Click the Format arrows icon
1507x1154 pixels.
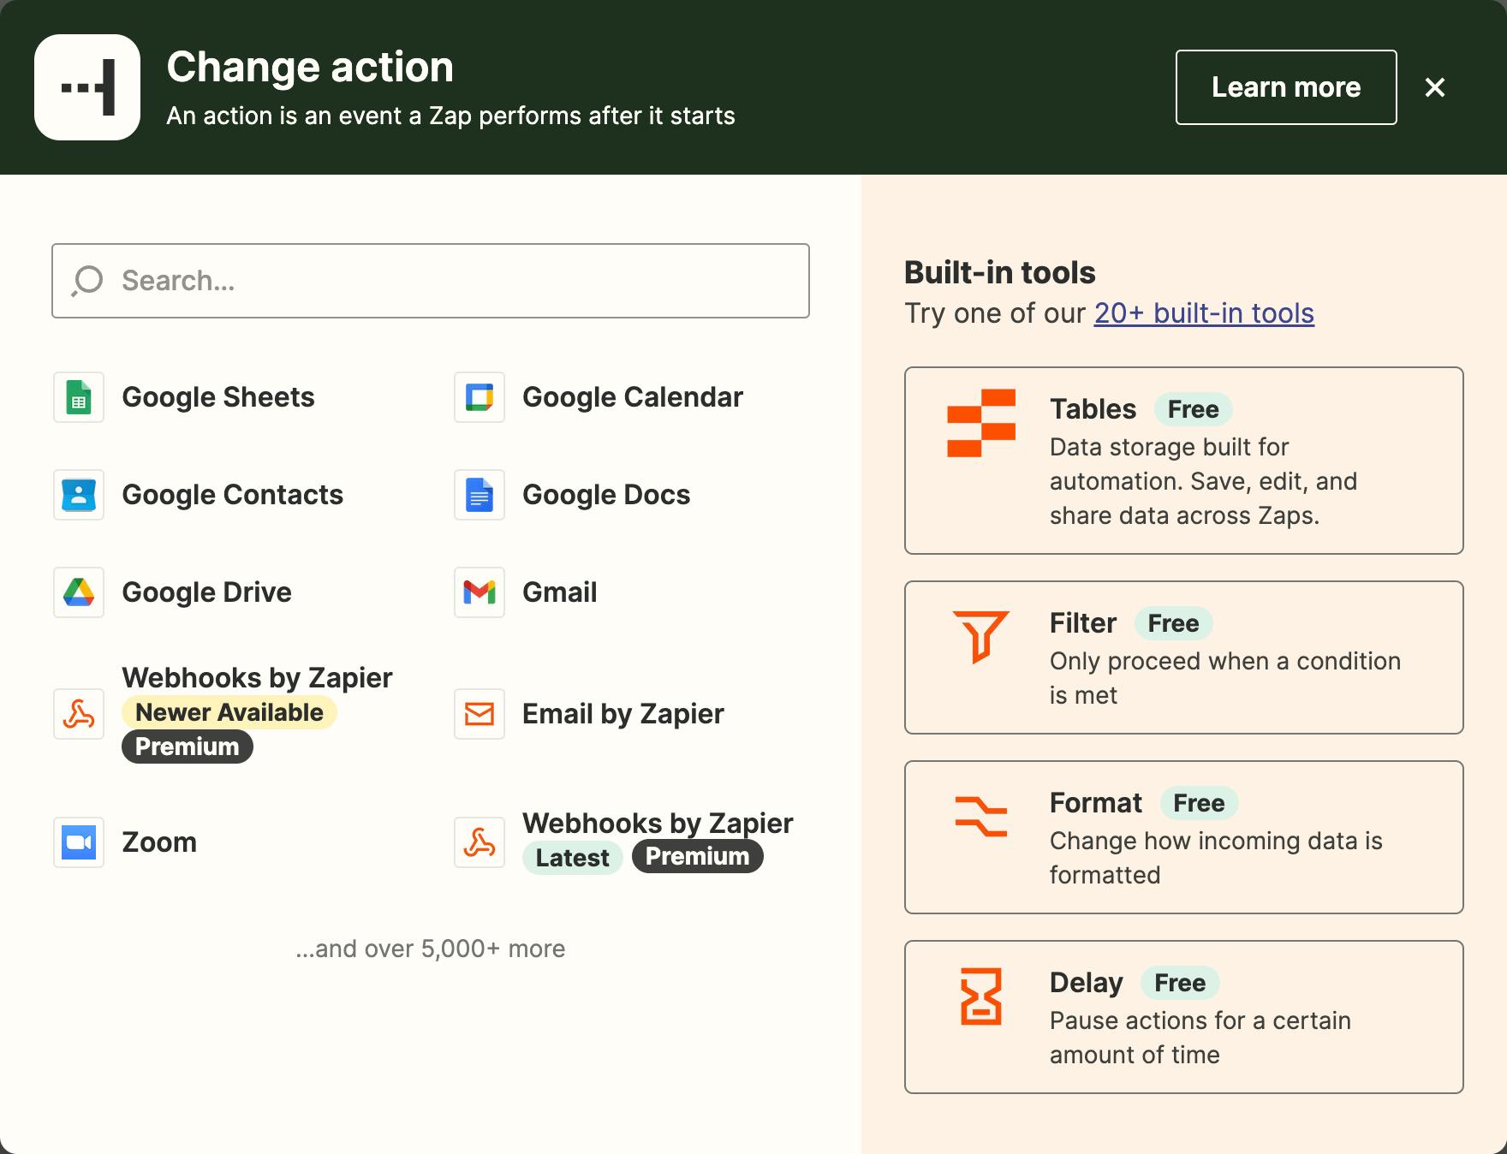981,816
